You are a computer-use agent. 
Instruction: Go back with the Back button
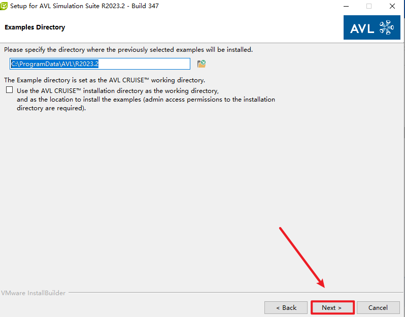pyautogui.click(x=286, y=308)
